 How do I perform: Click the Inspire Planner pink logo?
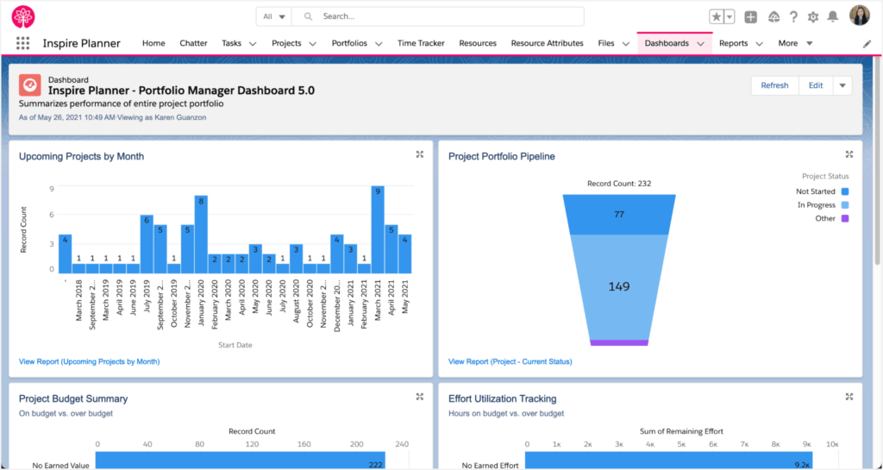click(x=22, y=16)
